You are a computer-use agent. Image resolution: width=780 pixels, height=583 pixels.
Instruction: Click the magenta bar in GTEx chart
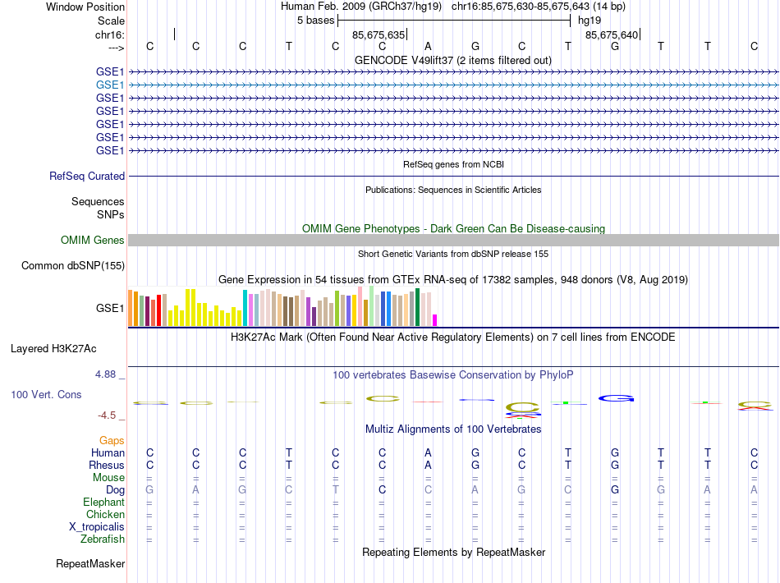[x=435, y=319]
